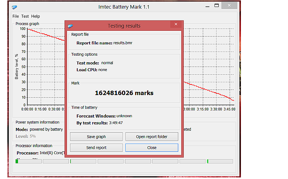Click the Close button in results dialog
288x179 pixels.
152,147
